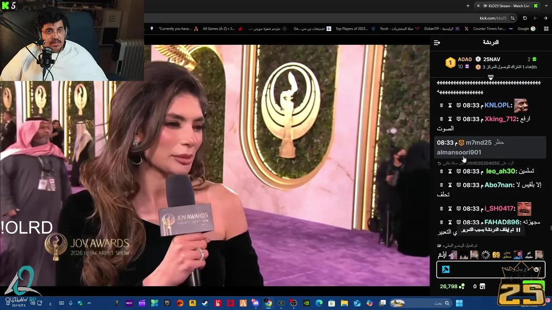Viewport: 552px width, 310px height.
Task: Open the moderator hammer tool in chat input
Action: point(446,270)
